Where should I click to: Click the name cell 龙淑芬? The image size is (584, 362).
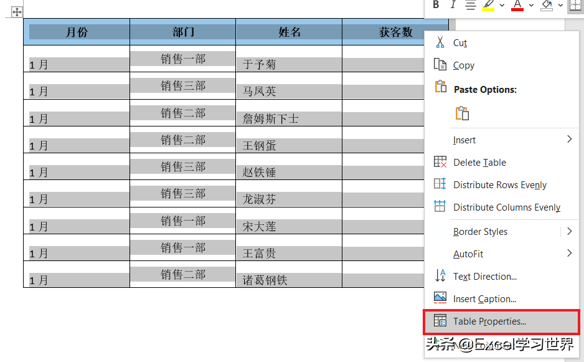pyautogui.click(x=289, y=194)
